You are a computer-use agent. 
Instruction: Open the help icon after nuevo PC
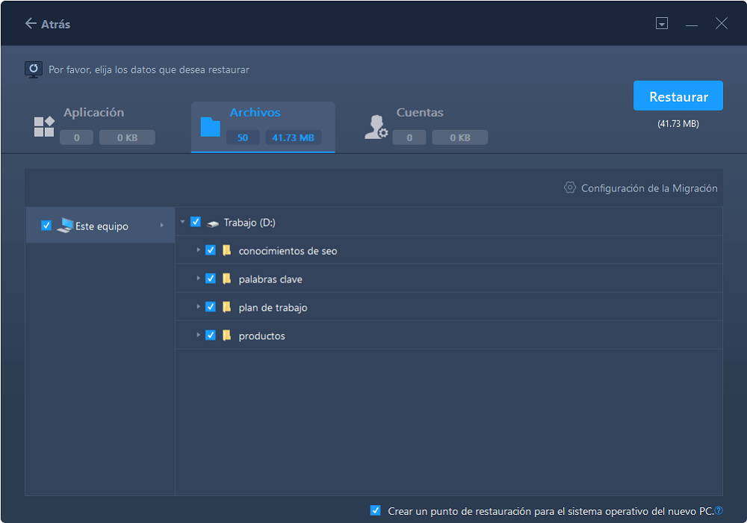click(x=719, y=510)
